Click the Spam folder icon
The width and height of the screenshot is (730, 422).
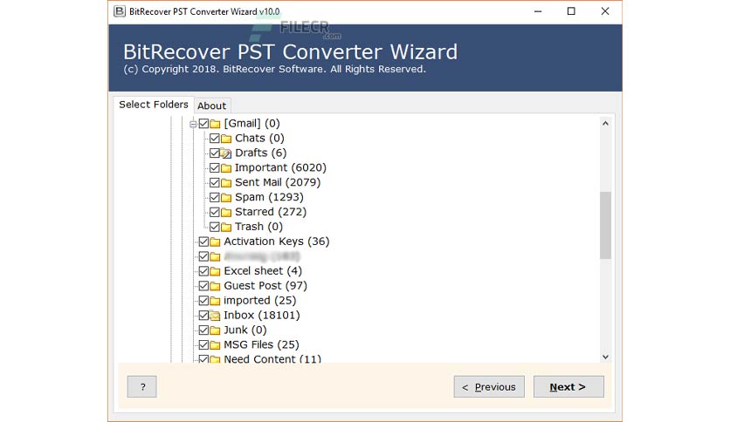click(226, 198)
